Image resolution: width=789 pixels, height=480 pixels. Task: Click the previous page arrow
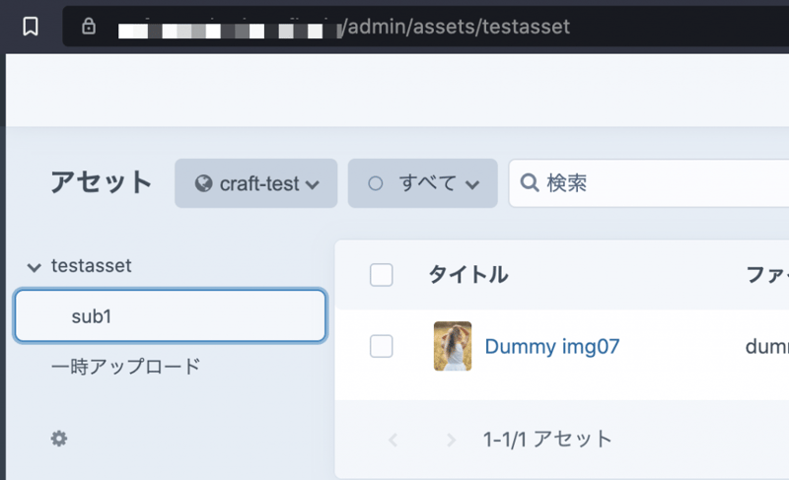click(393, 440)
